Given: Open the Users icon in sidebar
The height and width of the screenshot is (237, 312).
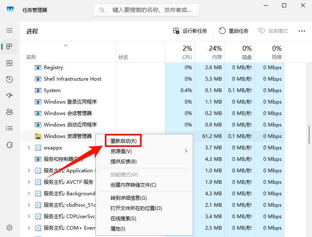Looking at the screenshot, I should coord(9,112).
